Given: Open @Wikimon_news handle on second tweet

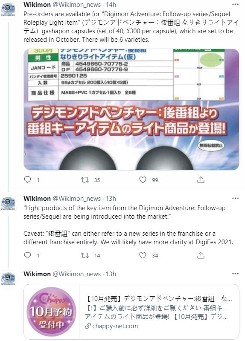Looking at the screenshot, I should pos(77,199).
